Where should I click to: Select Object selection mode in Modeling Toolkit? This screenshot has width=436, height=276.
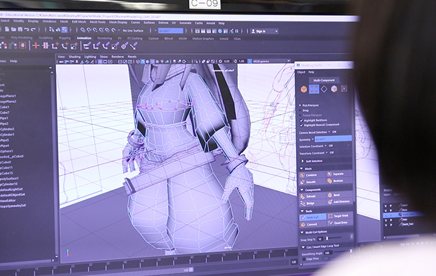click(x=304, y=89)
